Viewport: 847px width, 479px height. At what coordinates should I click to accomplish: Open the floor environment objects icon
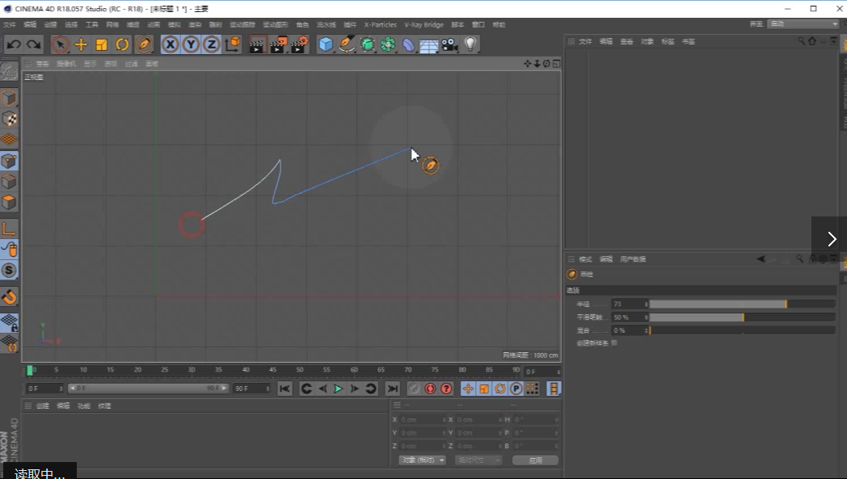(x=429, y=44)
